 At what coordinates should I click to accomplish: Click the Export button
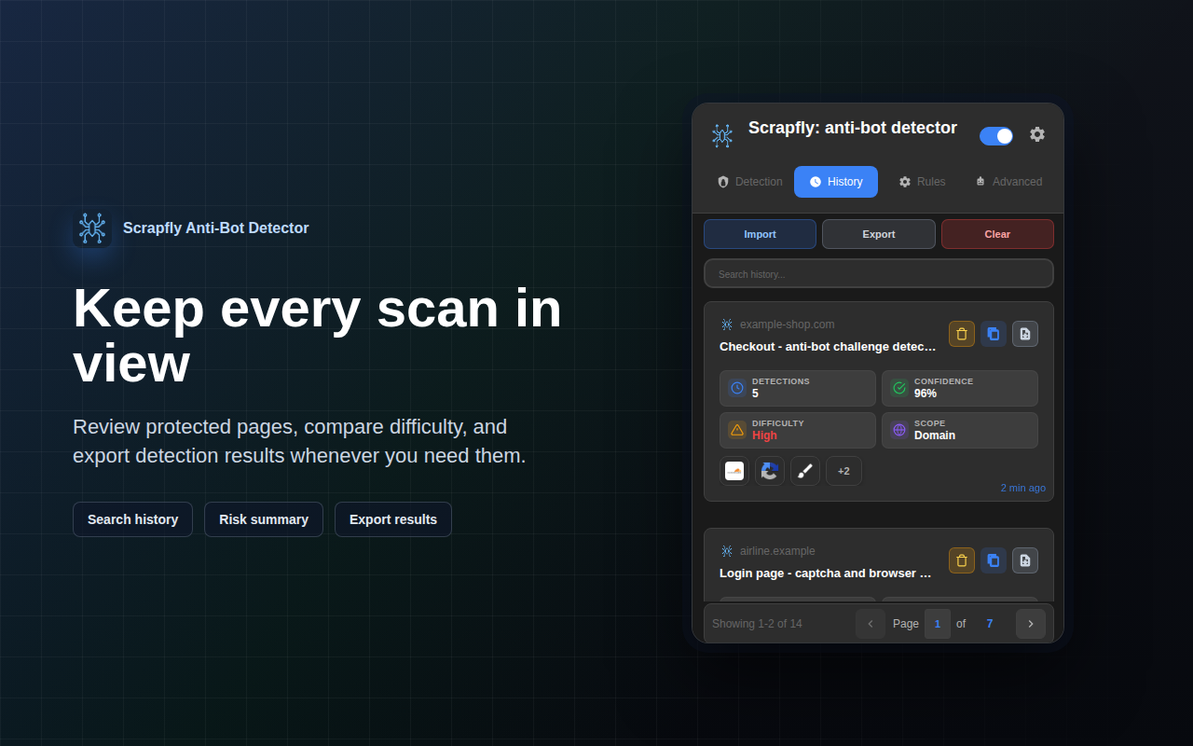coord(879,234)
